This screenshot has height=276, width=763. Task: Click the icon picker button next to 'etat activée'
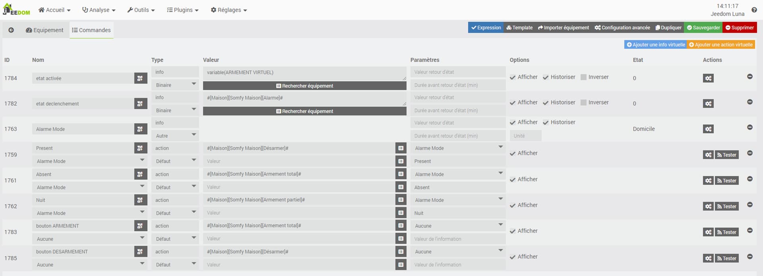pos(140,78)
